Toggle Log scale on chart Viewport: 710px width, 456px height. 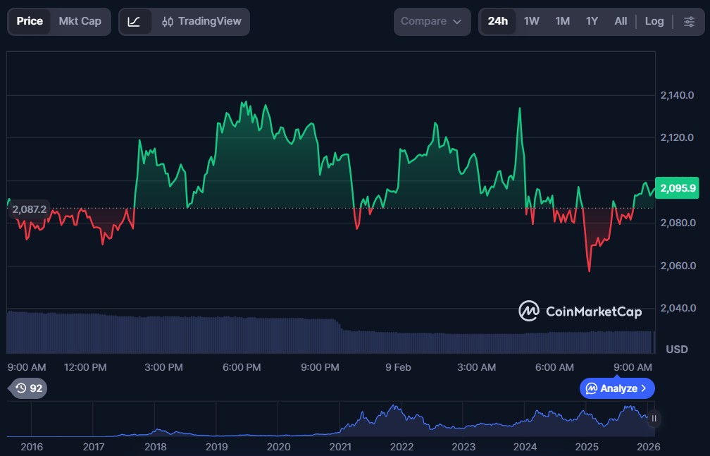[x=654, y=21]
